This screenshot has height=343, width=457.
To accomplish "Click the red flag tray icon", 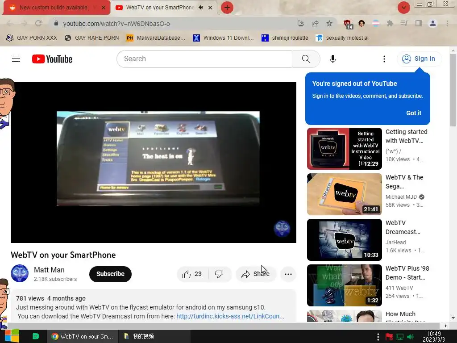I will click(389, 337).
